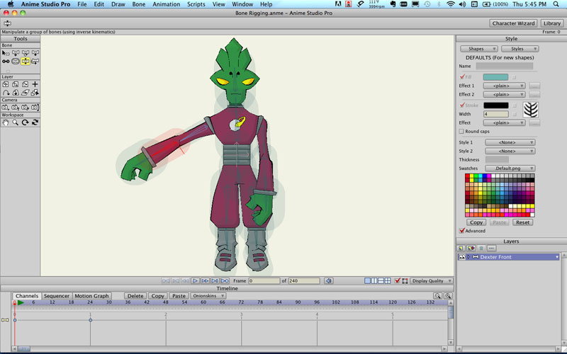This screenshot has width=567, height=354.
Task: Switch to the Motion Graph tab
Action: [92, 296]
